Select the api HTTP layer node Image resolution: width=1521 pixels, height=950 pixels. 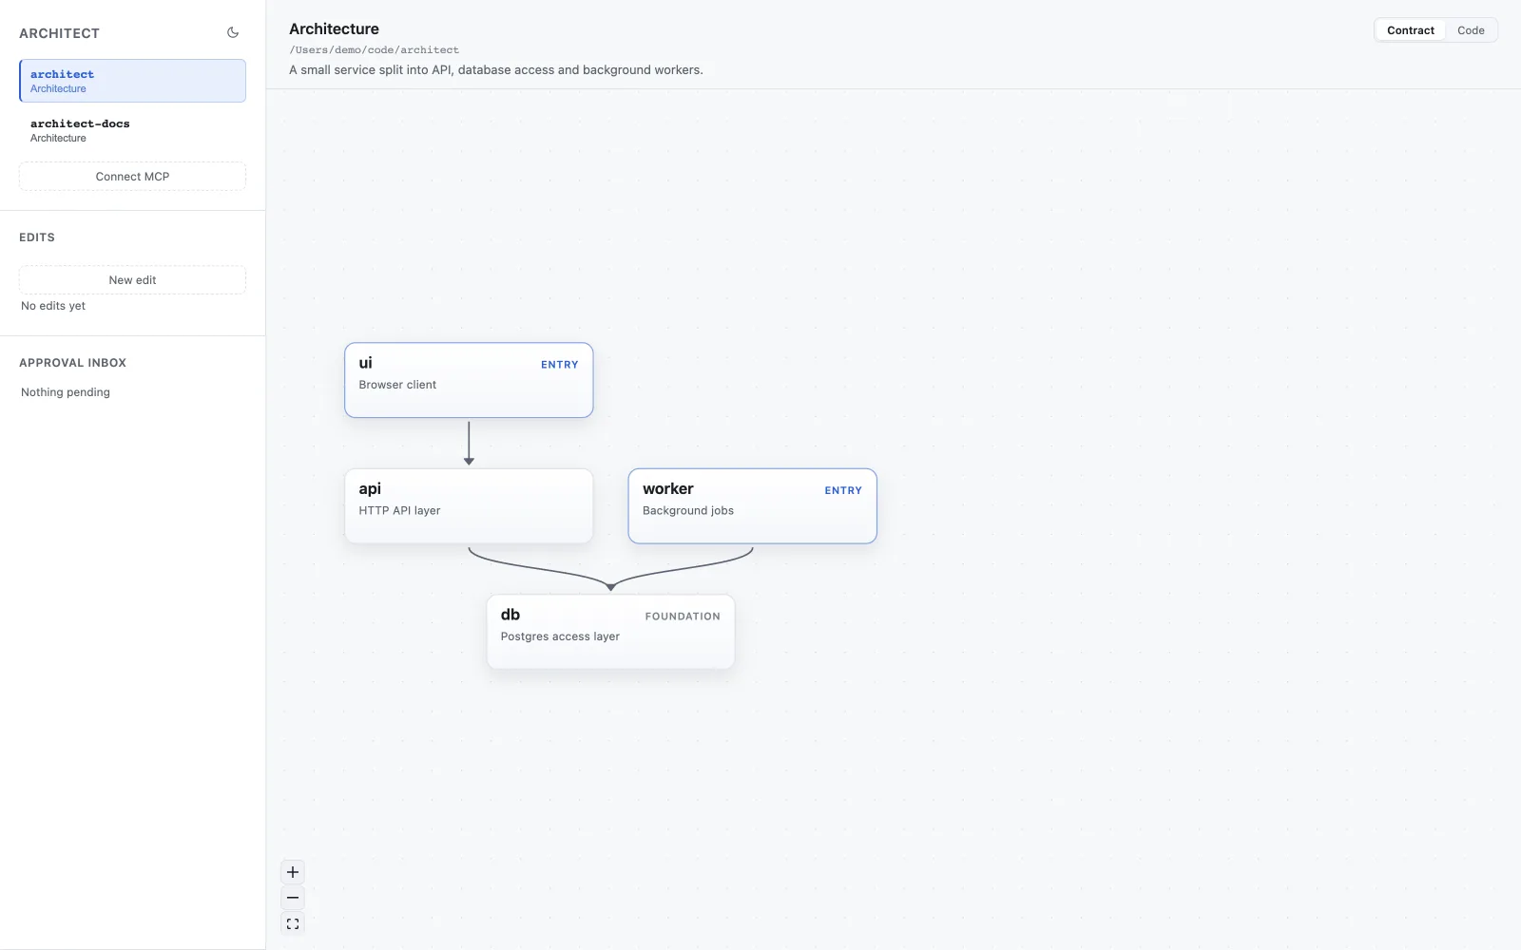(469, 506)
